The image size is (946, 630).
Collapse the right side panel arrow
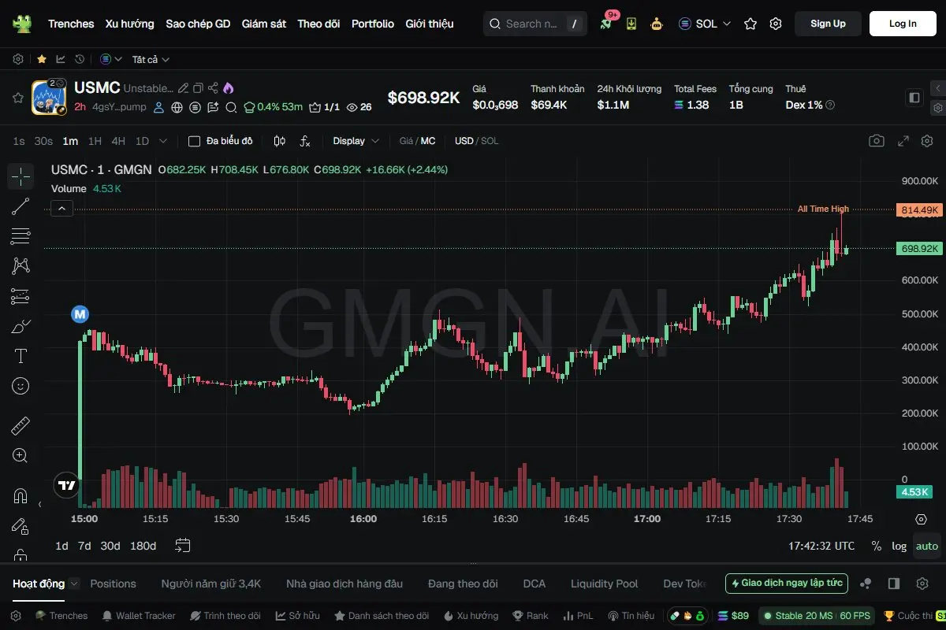(937, 88)
